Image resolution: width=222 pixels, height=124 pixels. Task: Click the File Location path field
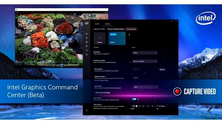146,70
